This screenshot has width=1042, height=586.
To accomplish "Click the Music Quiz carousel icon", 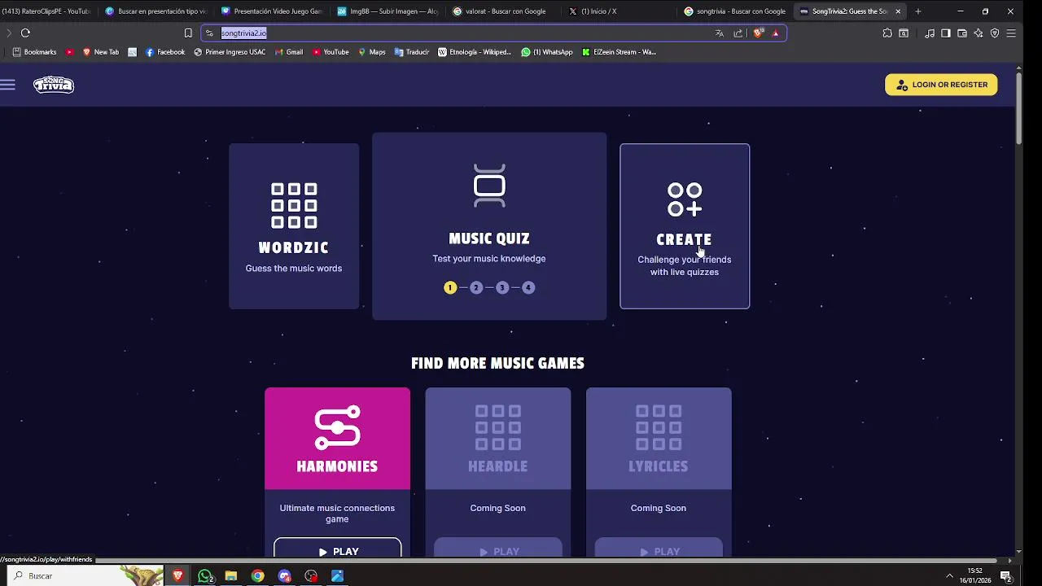I will (489, 186).
